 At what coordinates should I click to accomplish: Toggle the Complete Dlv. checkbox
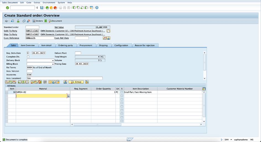tap(28, 57)
